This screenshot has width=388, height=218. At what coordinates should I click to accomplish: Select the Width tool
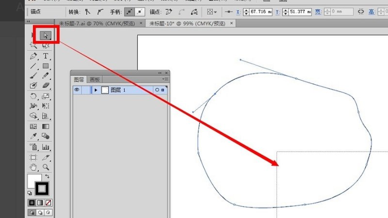(x=33, y=106)
